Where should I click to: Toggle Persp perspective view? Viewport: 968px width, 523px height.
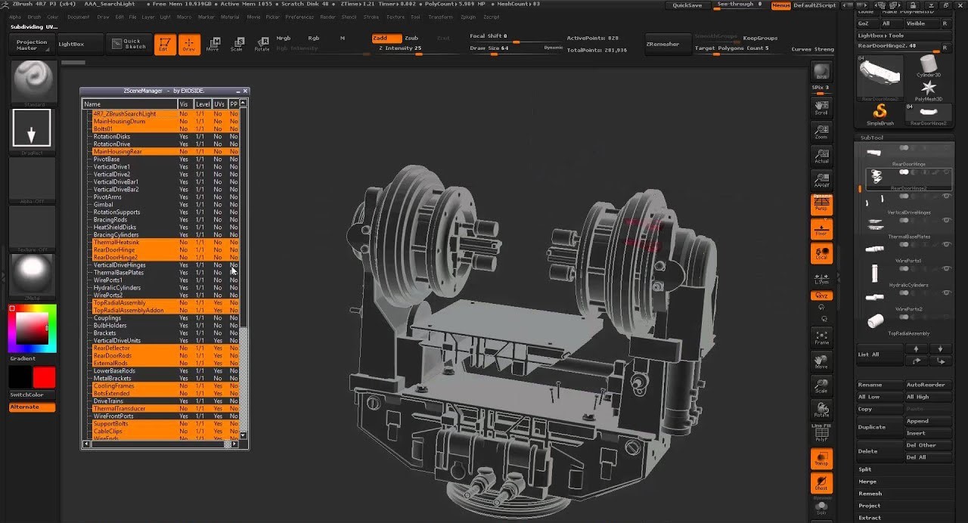point(821,204)
